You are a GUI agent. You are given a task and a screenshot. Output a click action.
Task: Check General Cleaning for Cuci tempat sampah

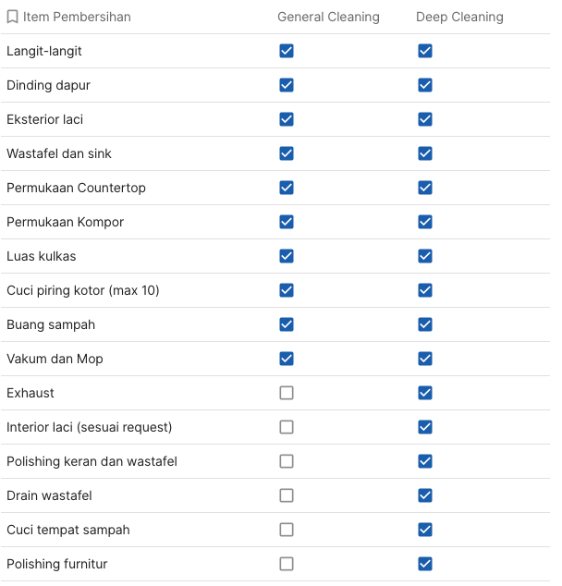click(287, 530)
